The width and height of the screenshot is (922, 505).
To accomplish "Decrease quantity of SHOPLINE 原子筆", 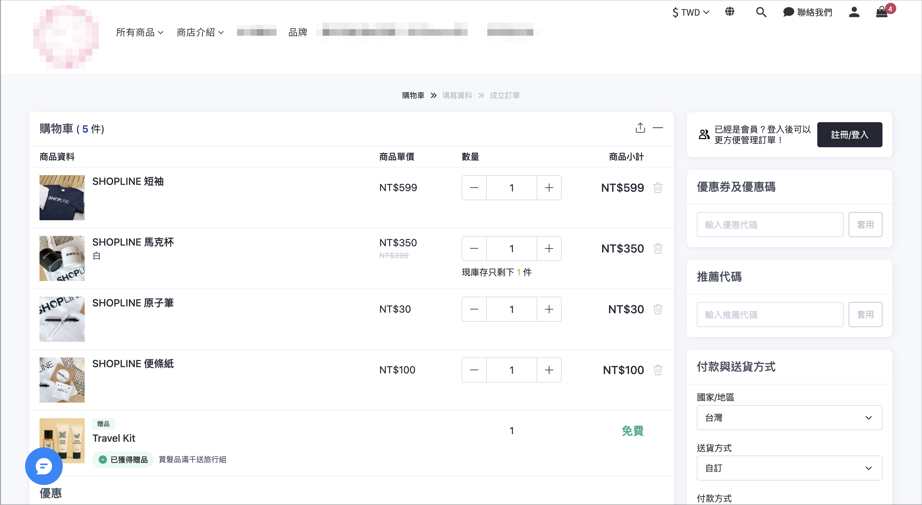I will (474, 309).
